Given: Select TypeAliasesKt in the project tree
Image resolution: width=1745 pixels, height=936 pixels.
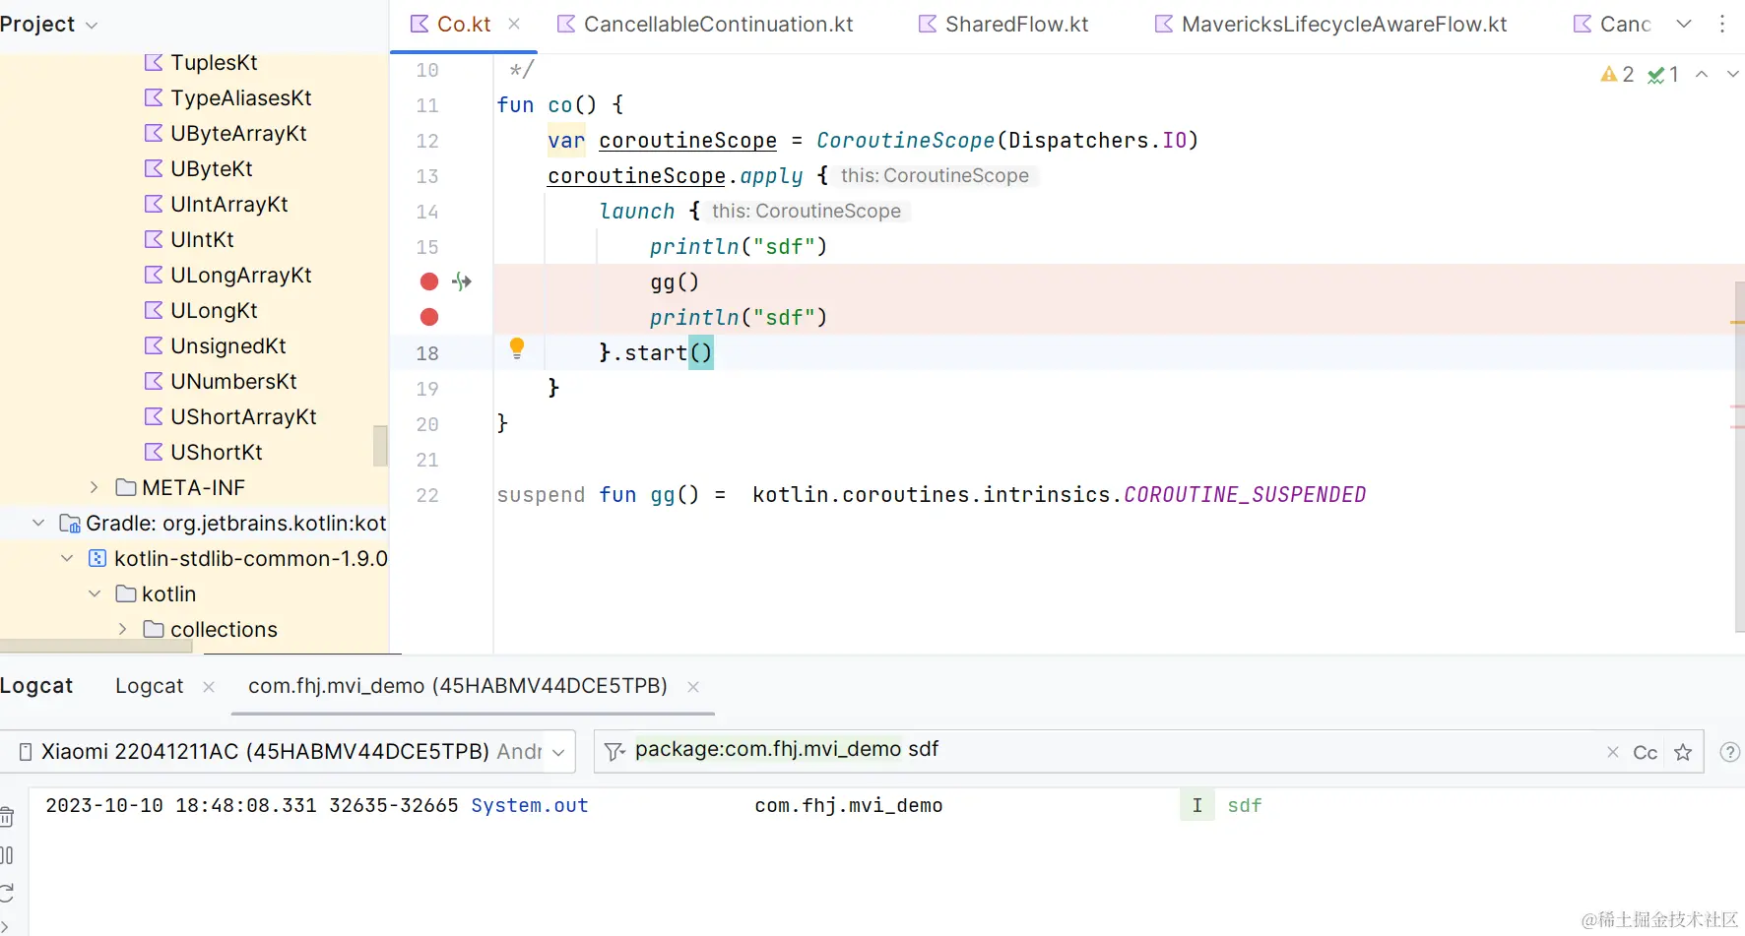Looking at the screenshot, I should (241, 98).
